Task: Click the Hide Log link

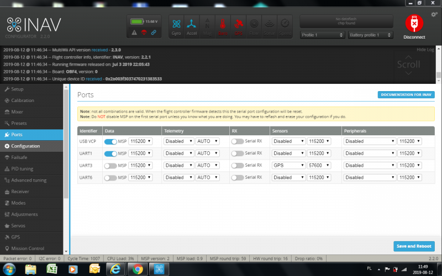Action: 426,50
